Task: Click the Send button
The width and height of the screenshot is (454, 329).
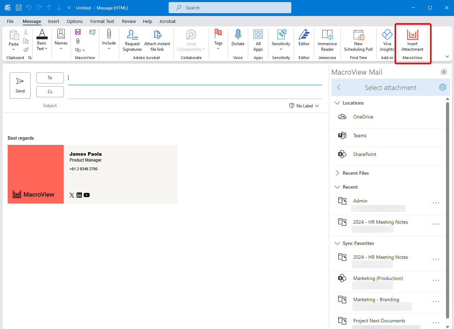Action: tap(20, 85)
